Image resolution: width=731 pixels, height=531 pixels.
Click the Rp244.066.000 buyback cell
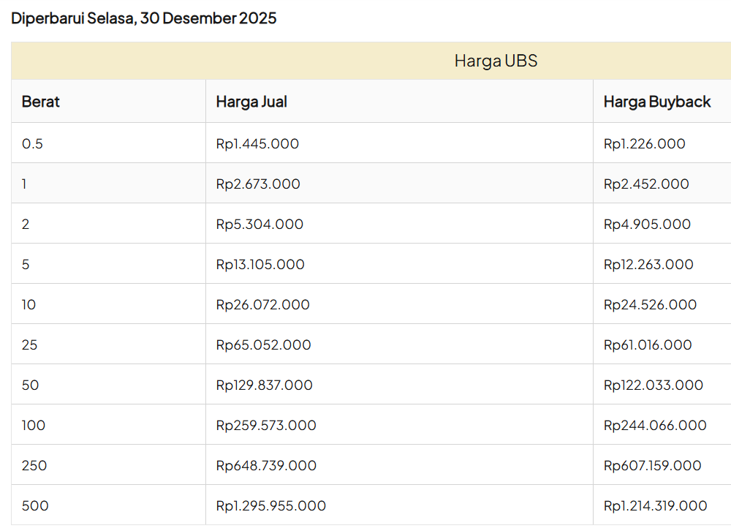(655, 425)
